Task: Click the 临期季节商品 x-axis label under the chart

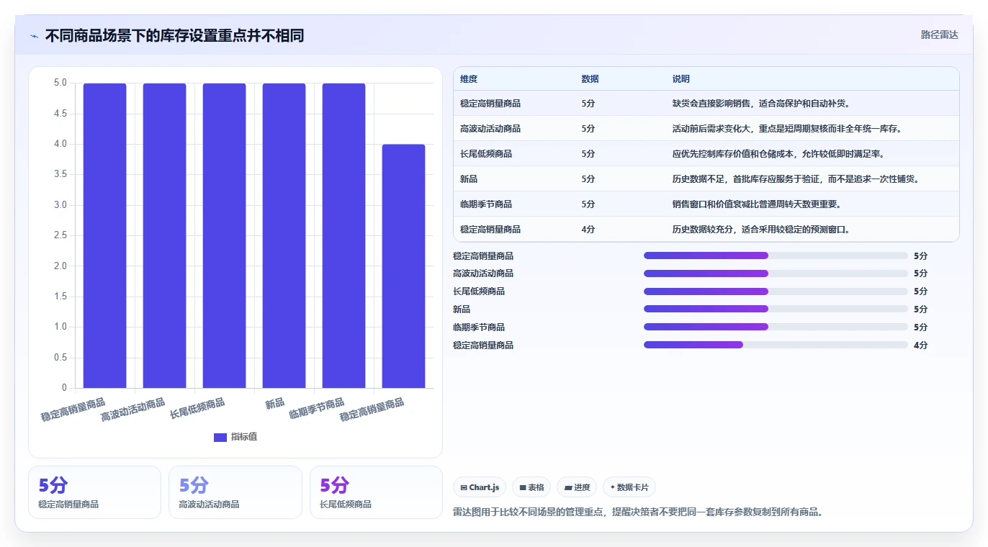Action: [x=316, y=409]
